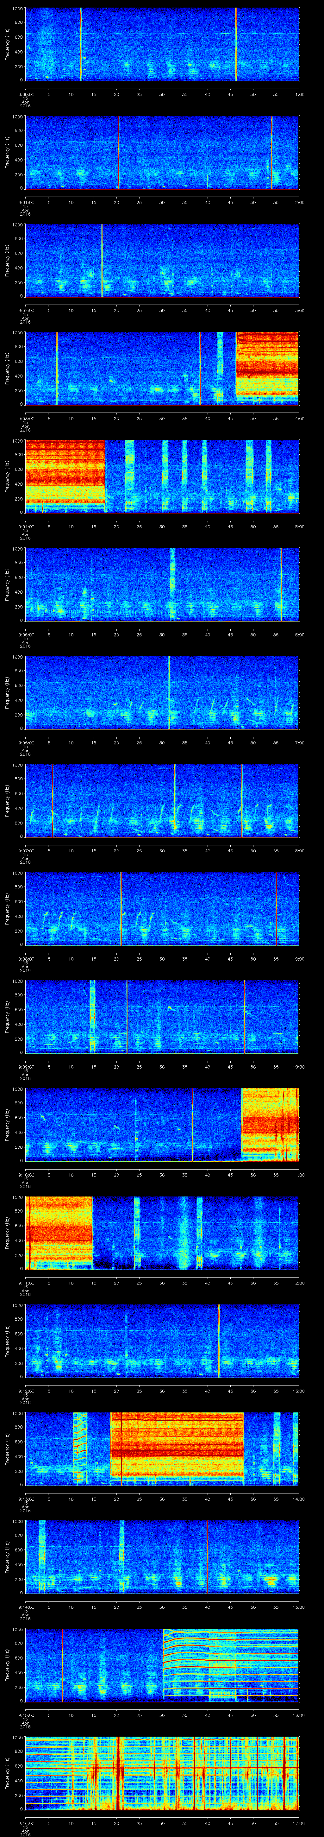
Task: Open the spectrogram panel starting at 9:15:00
Action: [162, 1666]
